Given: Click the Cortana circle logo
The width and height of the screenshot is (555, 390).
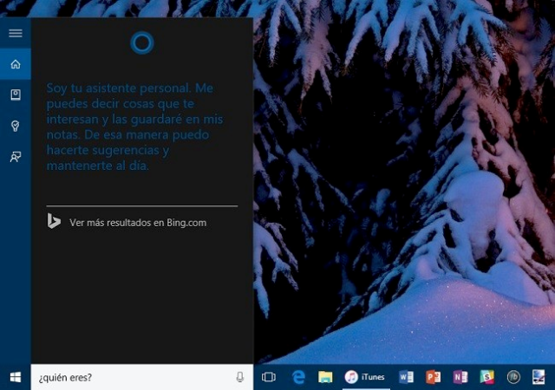Looking at the screenshot, I should pyautogui.click(x=142, y=42).
